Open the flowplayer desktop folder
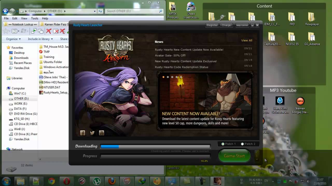 pyautogui.click(x=312, y=19)
